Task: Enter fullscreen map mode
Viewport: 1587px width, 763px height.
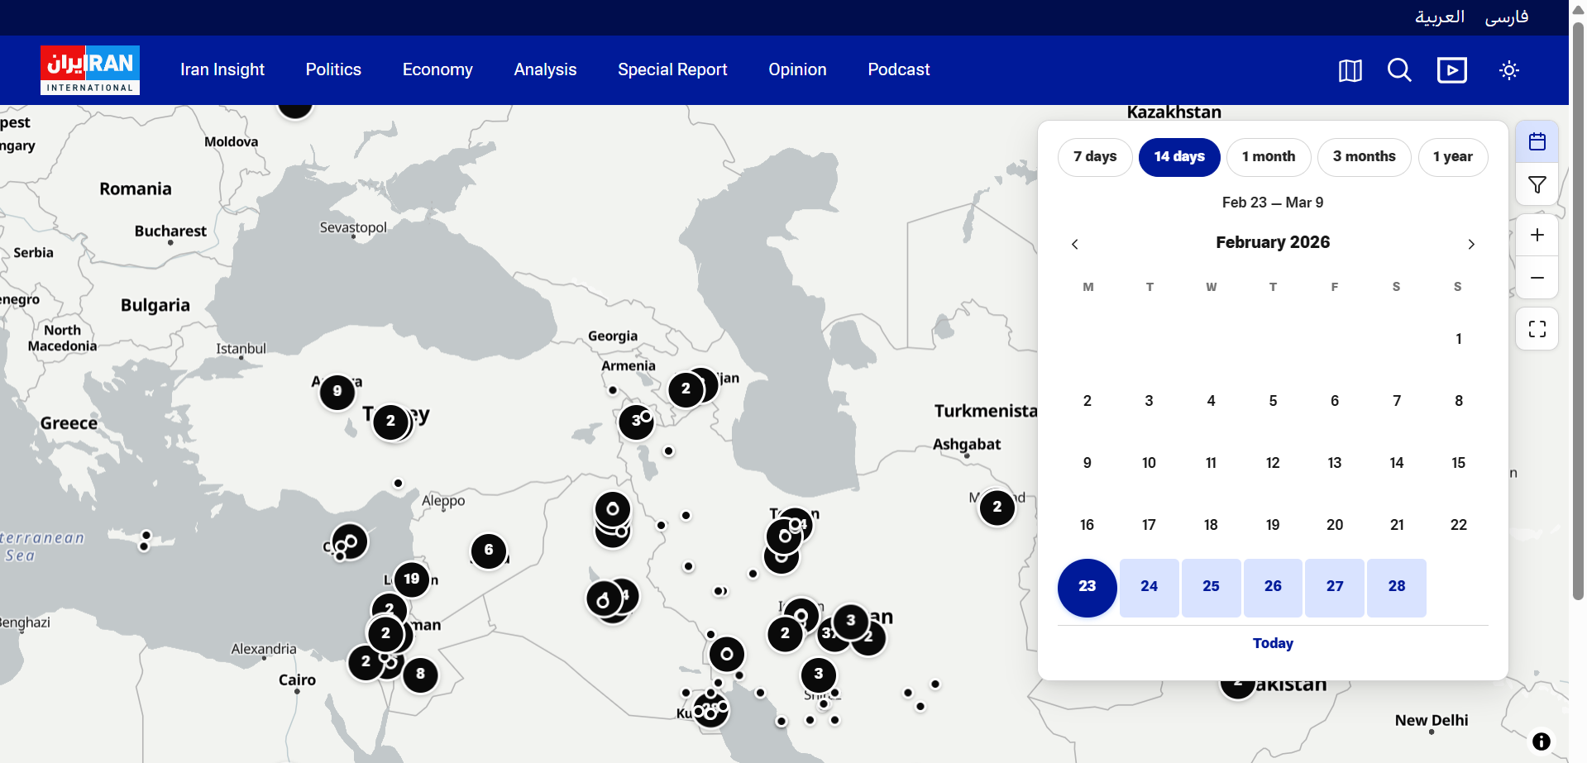Action: click(x=1537, y=329)
